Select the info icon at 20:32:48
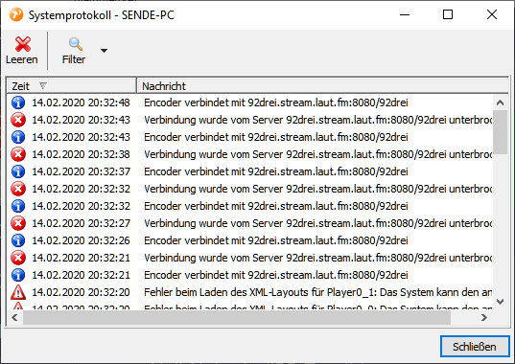515x364 pixels. coord(18,102)
